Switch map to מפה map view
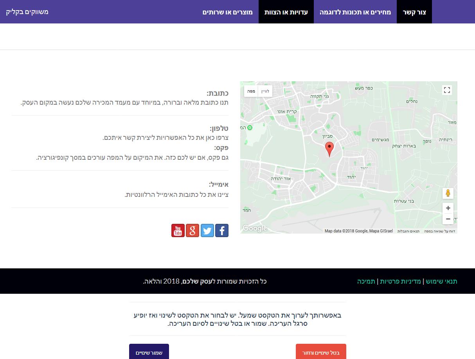 pos(251,91)
